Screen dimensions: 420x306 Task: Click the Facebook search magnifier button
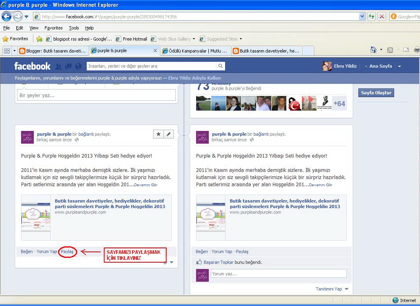[x=220, y=66]
